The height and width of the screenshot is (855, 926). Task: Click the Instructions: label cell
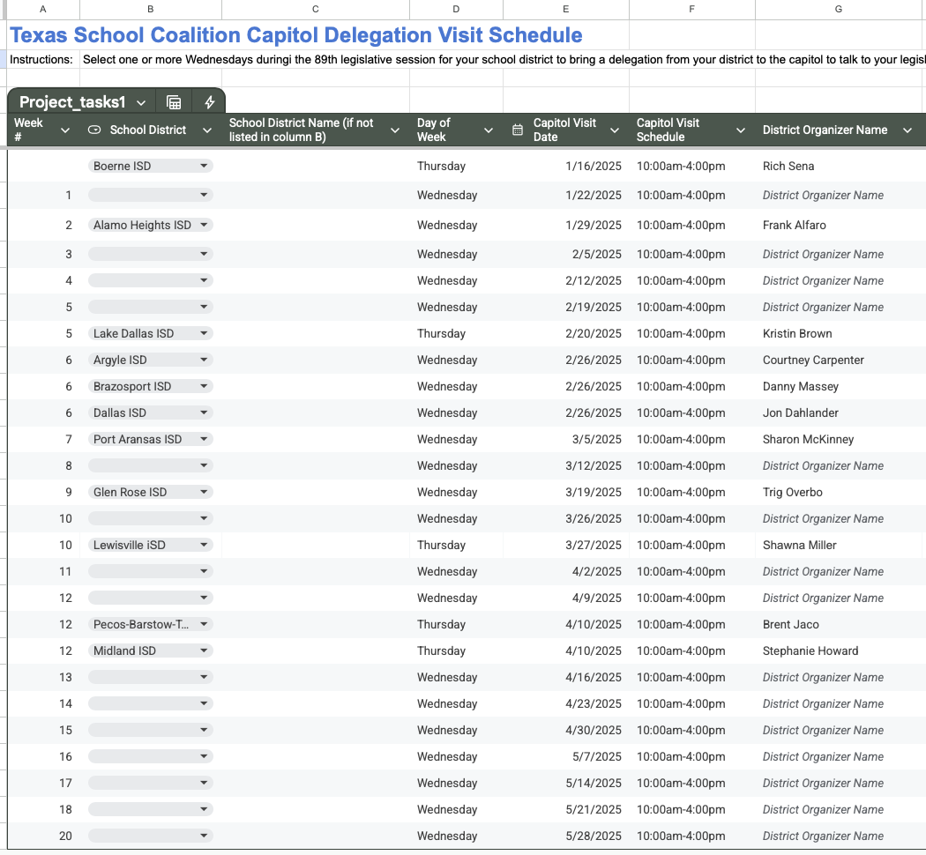tap(41, 60)
